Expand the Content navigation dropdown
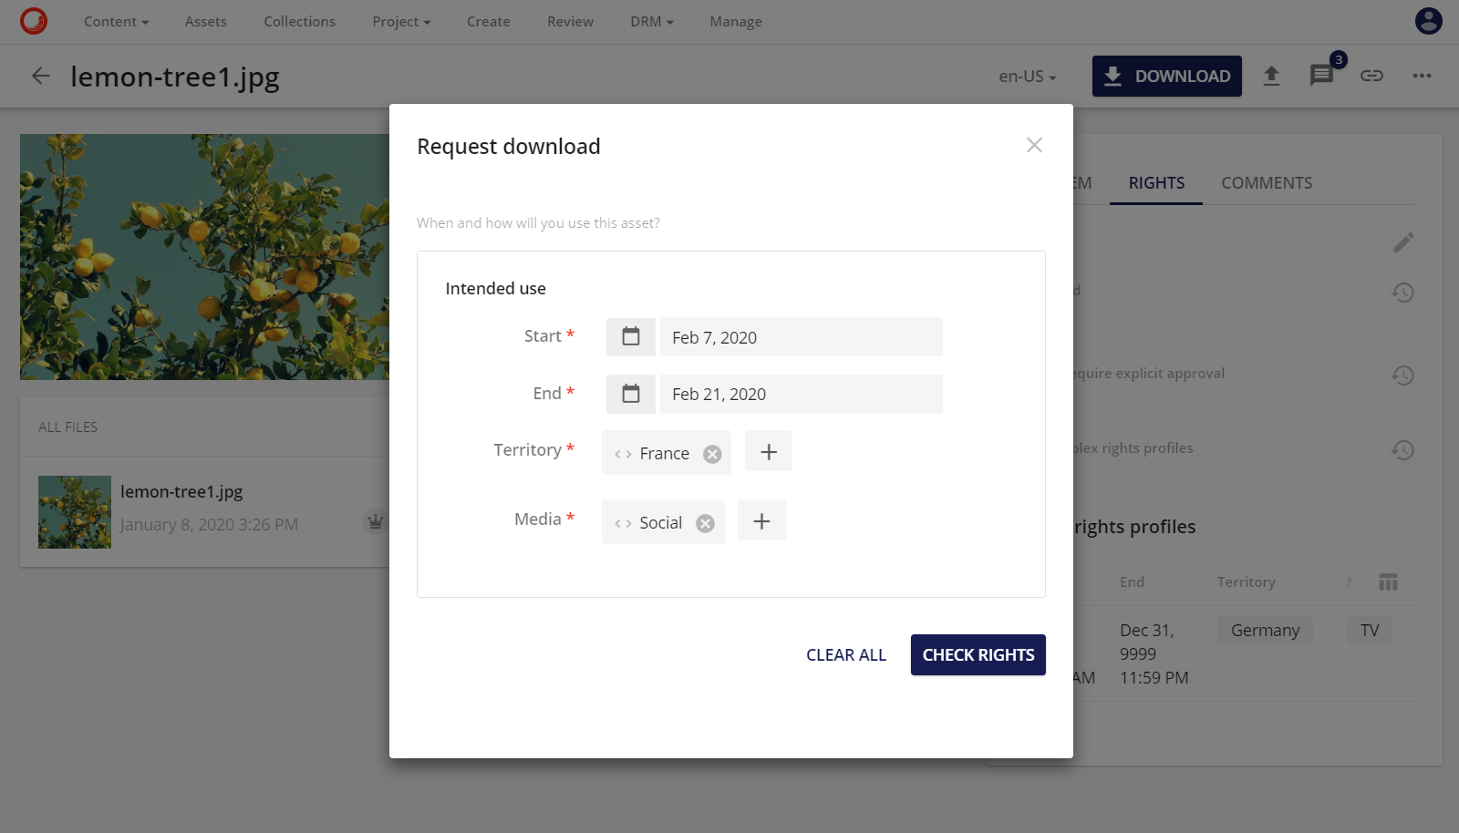The height and width of the screenshot is (833, 1459). tap(116, 21)
